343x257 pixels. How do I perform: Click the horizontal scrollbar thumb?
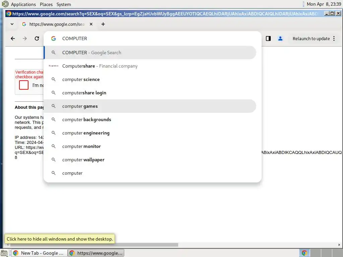point(94,245)
